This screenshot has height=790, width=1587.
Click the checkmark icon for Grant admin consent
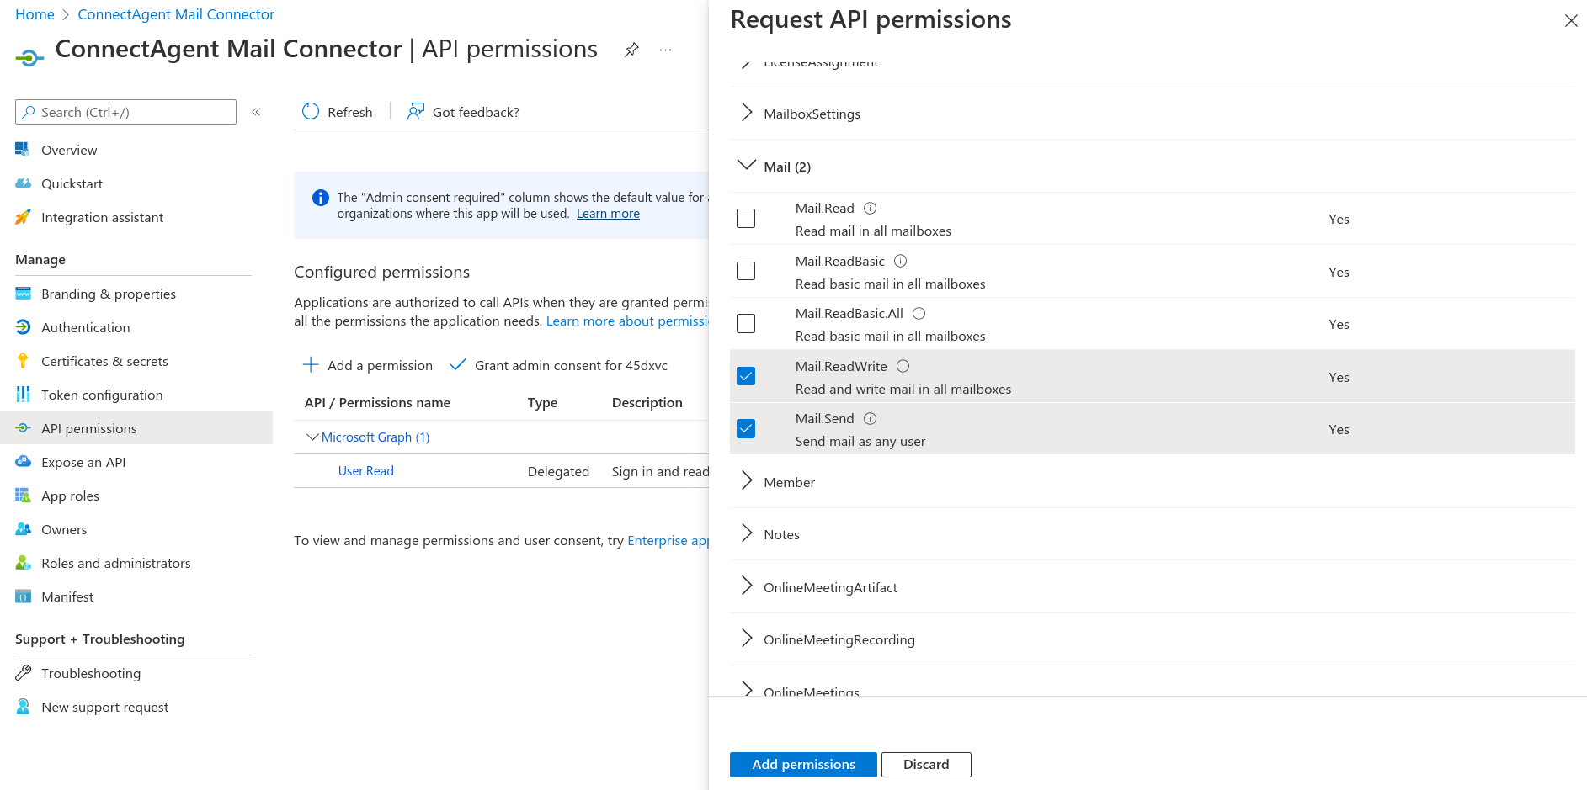pos(458,364)
